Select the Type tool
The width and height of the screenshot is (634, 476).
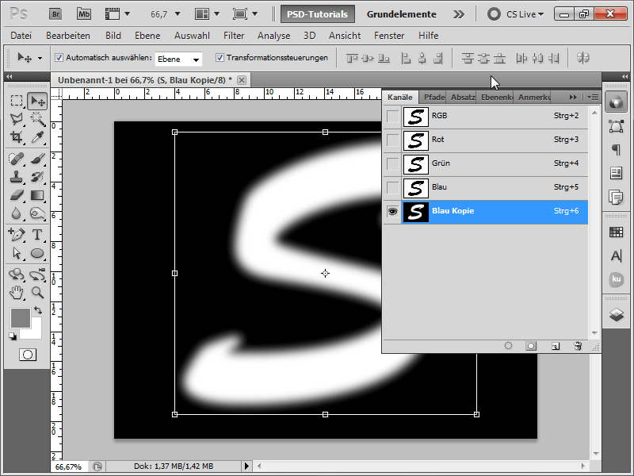coord(37,235)
